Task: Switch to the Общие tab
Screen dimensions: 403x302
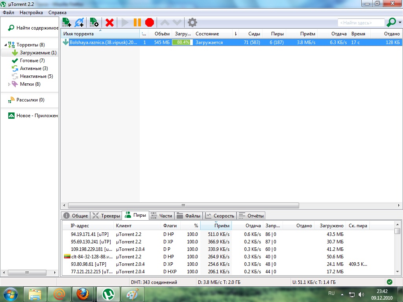Action: click(76, 216)
